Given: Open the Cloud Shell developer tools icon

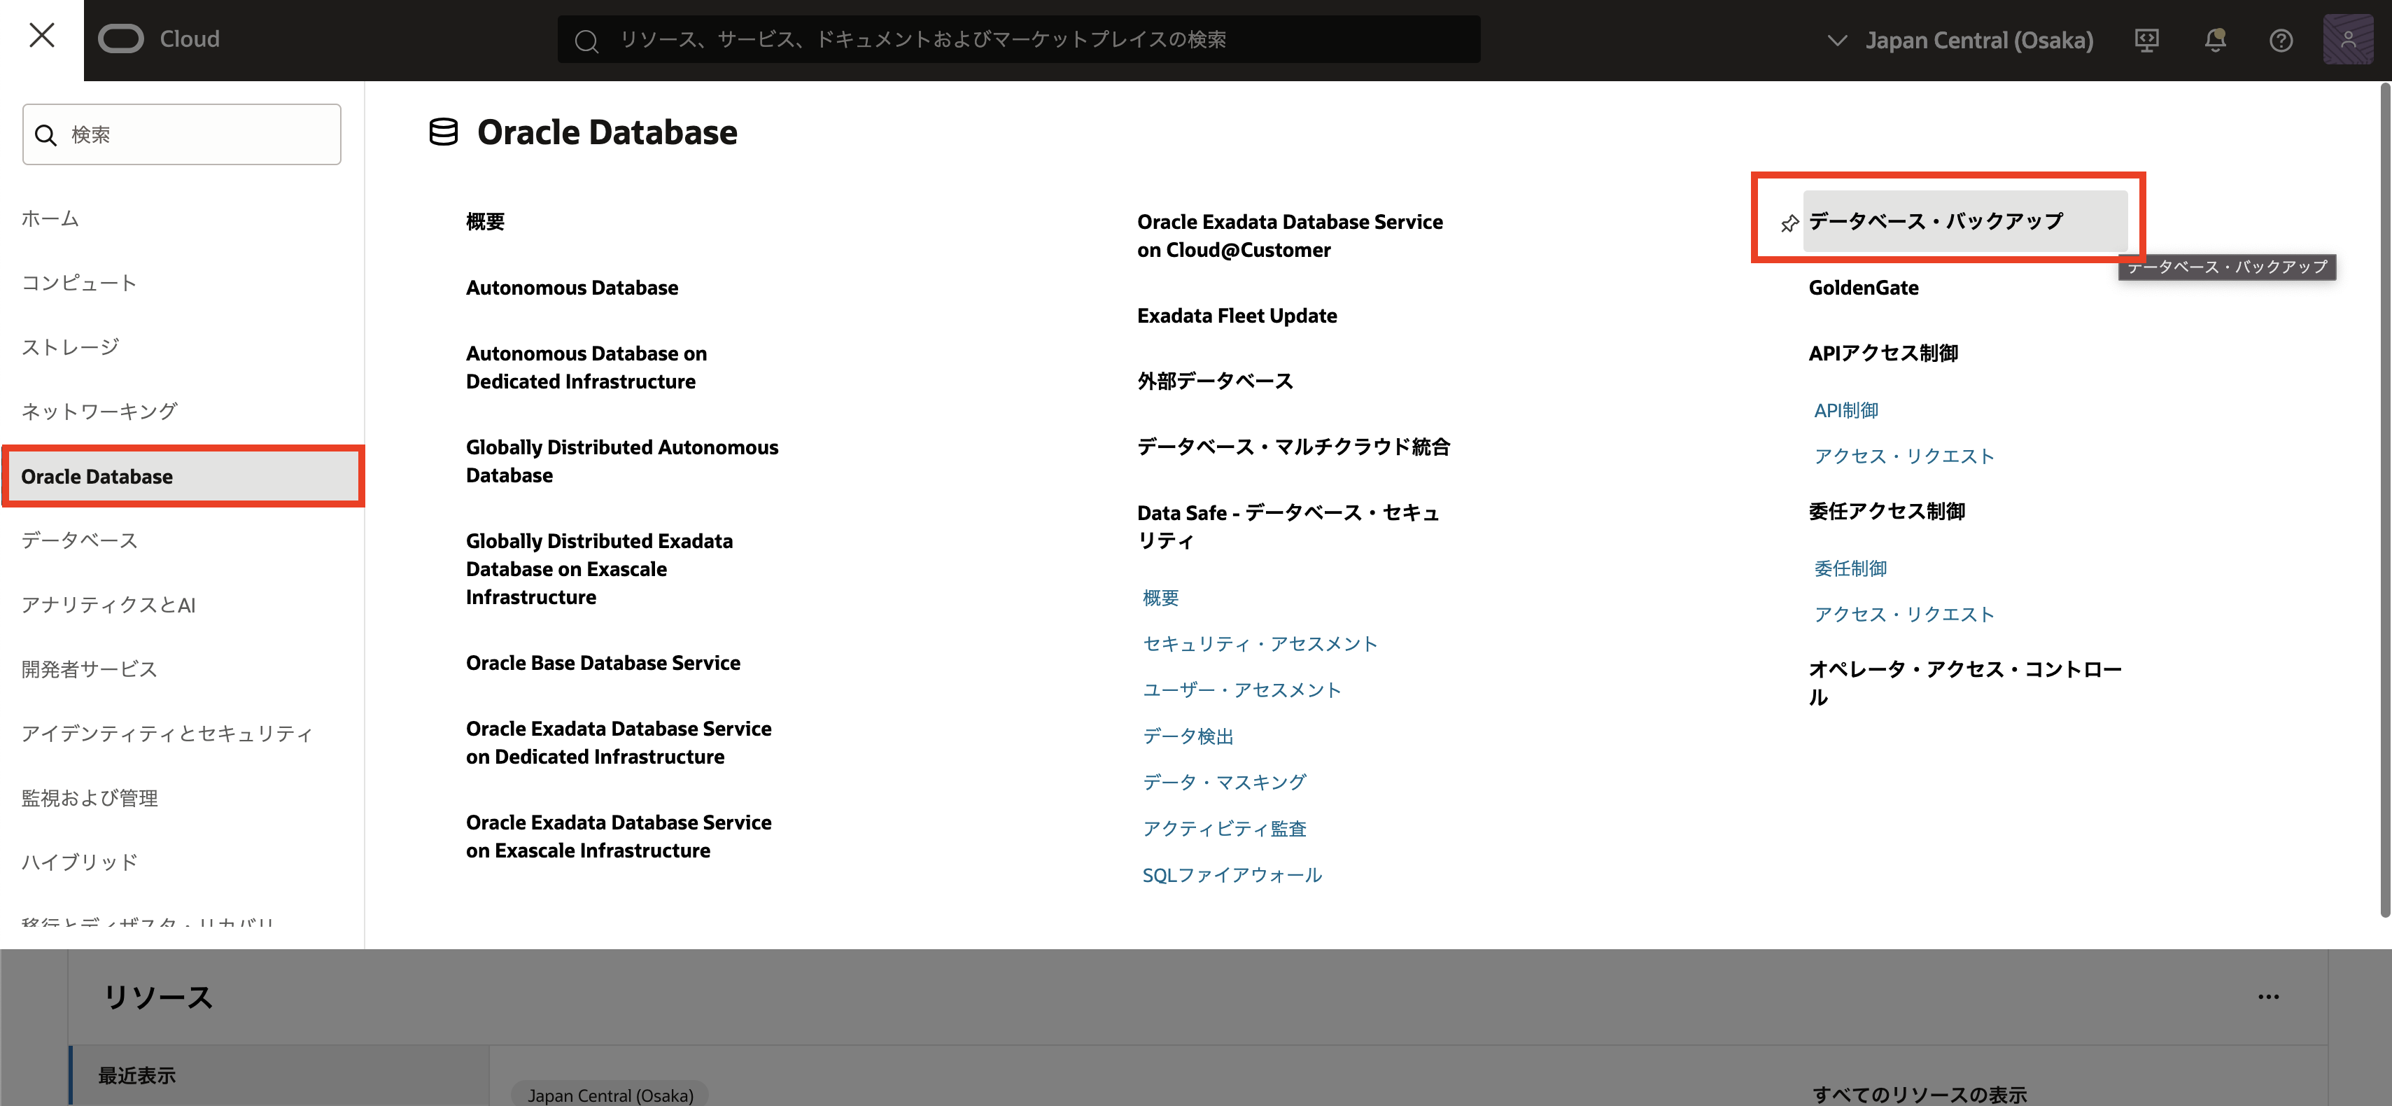Looking at the screenshot, I should [2146, 40].
